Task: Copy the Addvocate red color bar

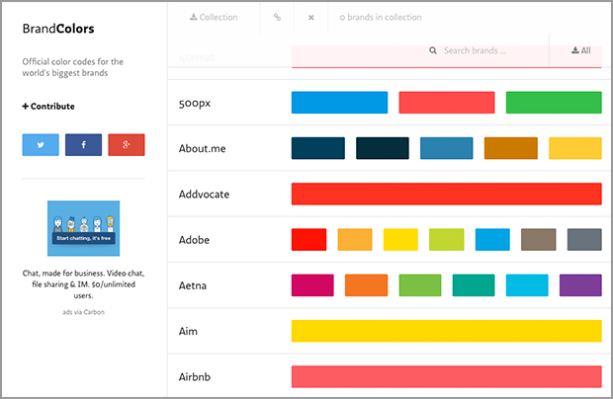Action: tap(447, 194)
